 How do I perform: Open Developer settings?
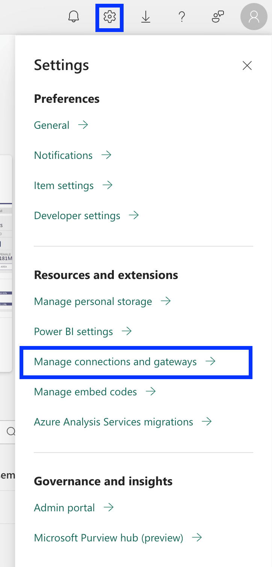[x=77, y=216]
